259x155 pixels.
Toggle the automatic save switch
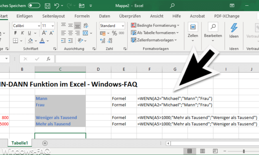pyautogui.click(x=34, y=6)
